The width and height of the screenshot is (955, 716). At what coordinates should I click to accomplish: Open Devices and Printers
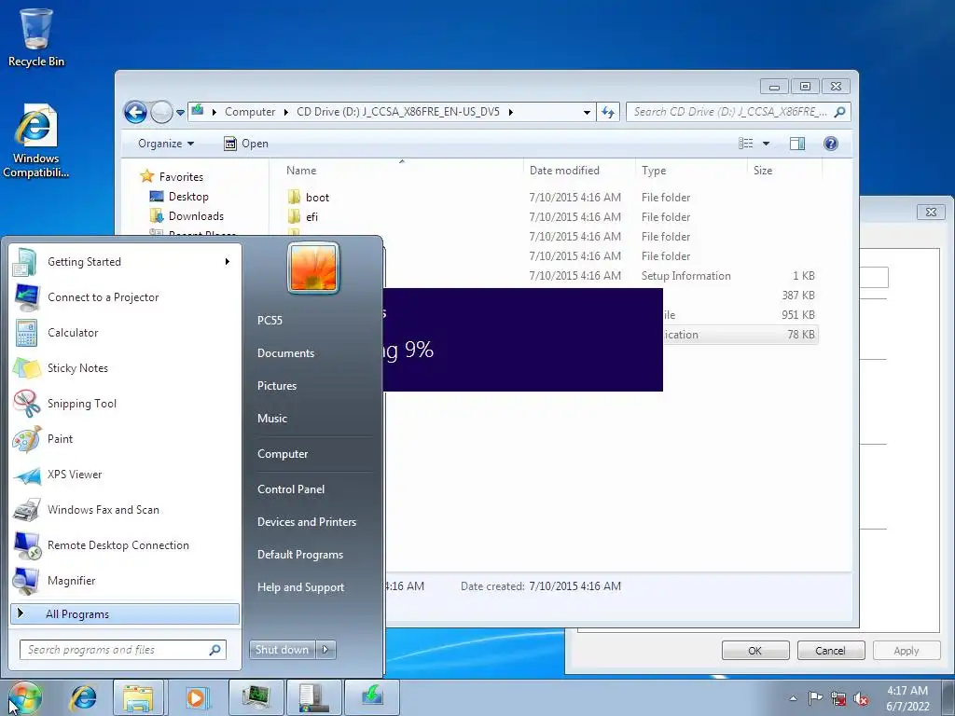307,522
